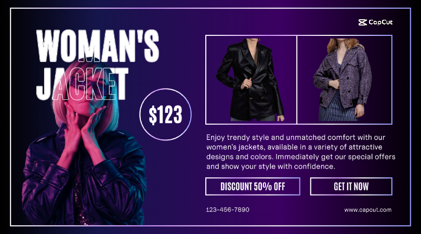The image size is (421, 234).
Task: Select the DISCOUNT 50% OFF button
Action: pyautogui.click(x=253, y=187)
